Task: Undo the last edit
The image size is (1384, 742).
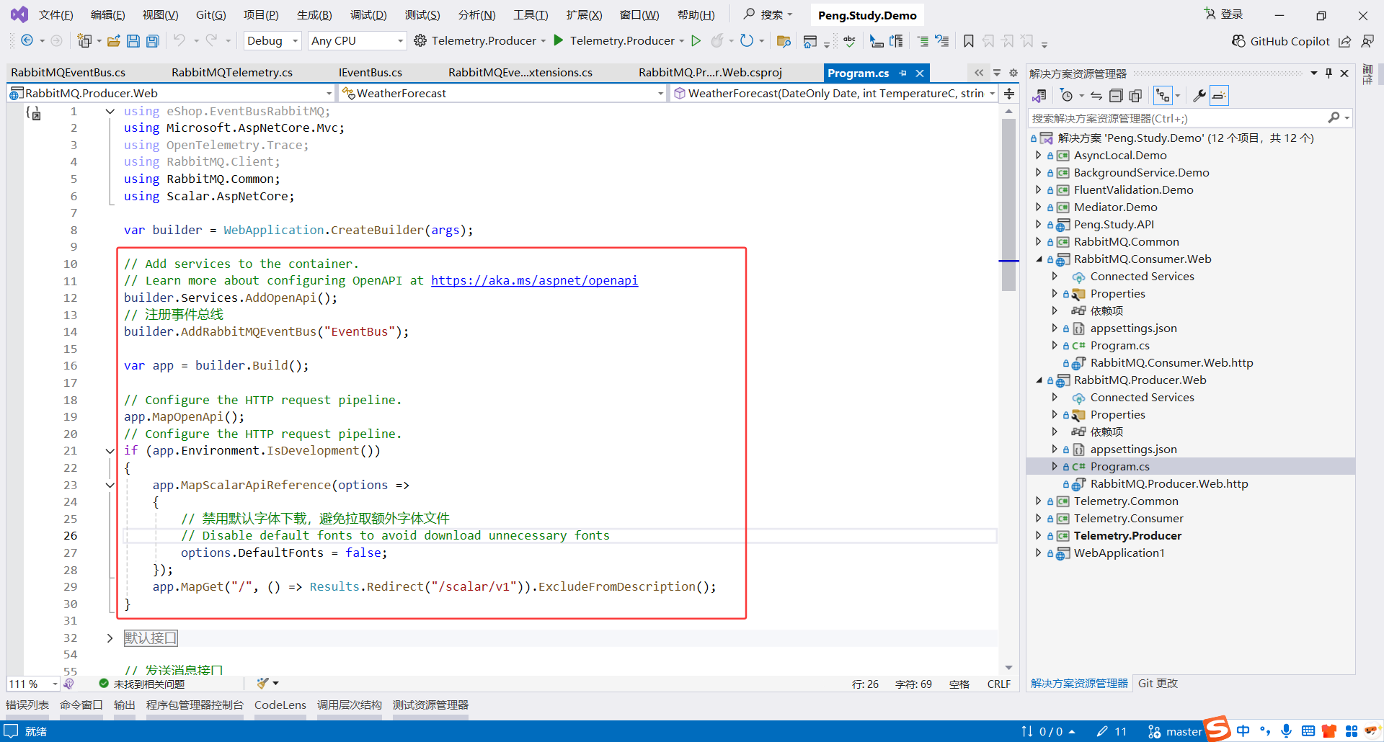Action: 179,41
